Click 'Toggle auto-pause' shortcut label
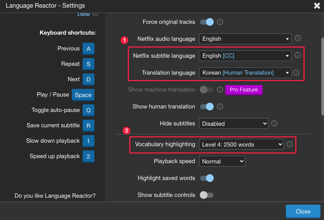This screenshot has height=220, width=324. point(56,110)
